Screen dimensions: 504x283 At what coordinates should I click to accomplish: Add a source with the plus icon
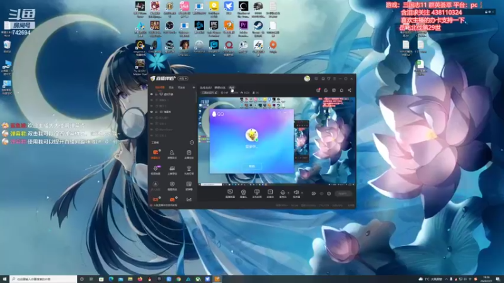(x=194, y=87)
